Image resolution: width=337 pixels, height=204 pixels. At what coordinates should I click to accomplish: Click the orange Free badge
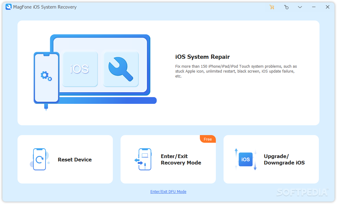[x=208, y=139]
